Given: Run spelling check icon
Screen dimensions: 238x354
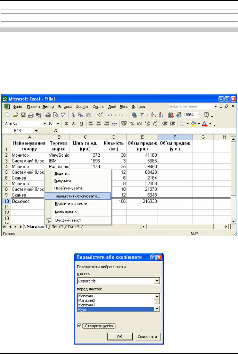Looking at the screenshot, I should [64, 115].
